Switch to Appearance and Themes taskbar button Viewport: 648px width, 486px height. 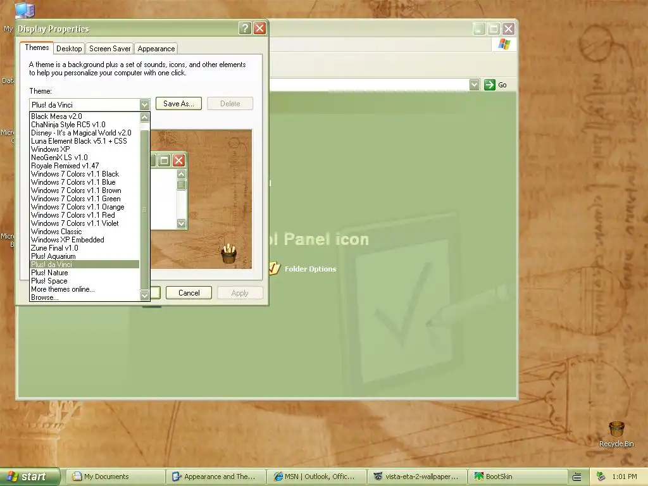(216, 477)
